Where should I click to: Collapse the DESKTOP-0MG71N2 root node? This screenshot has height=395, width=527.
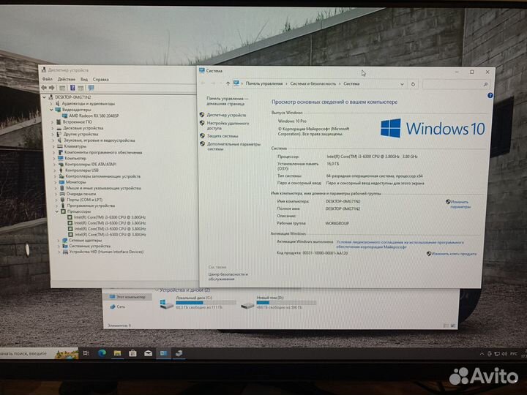tap(44, 97)
